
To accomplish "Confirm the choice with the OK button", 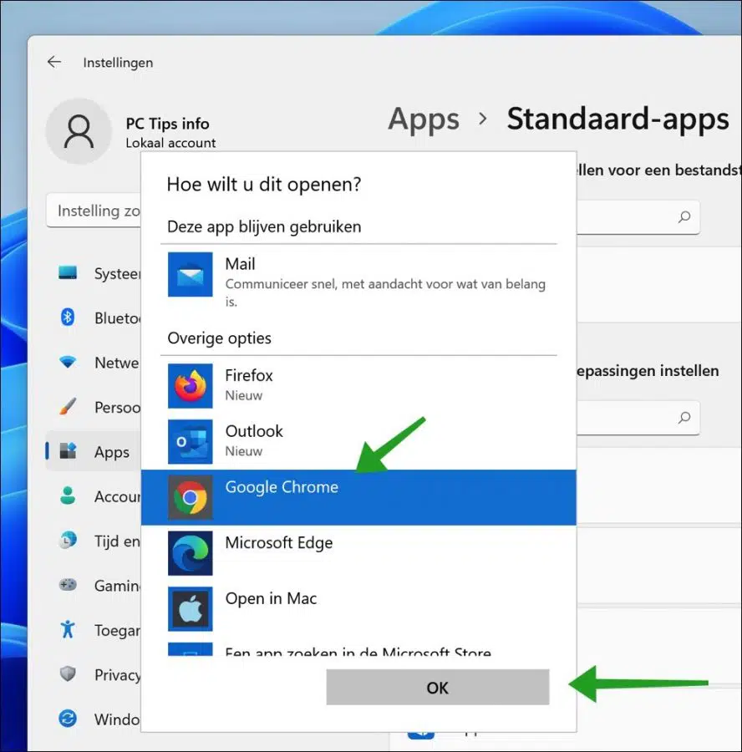I will [x=438, y=688].
